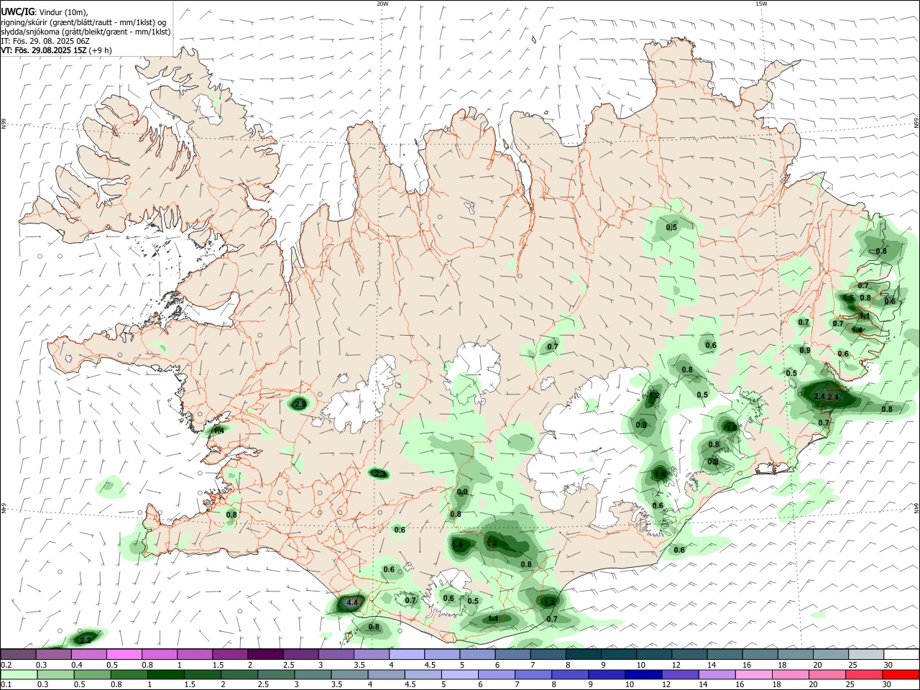Image resolution: width=920 pixels, height=690 pixels.
Task: Select the light violet rain swatch between 14 and 16
Action: [716, 674]
